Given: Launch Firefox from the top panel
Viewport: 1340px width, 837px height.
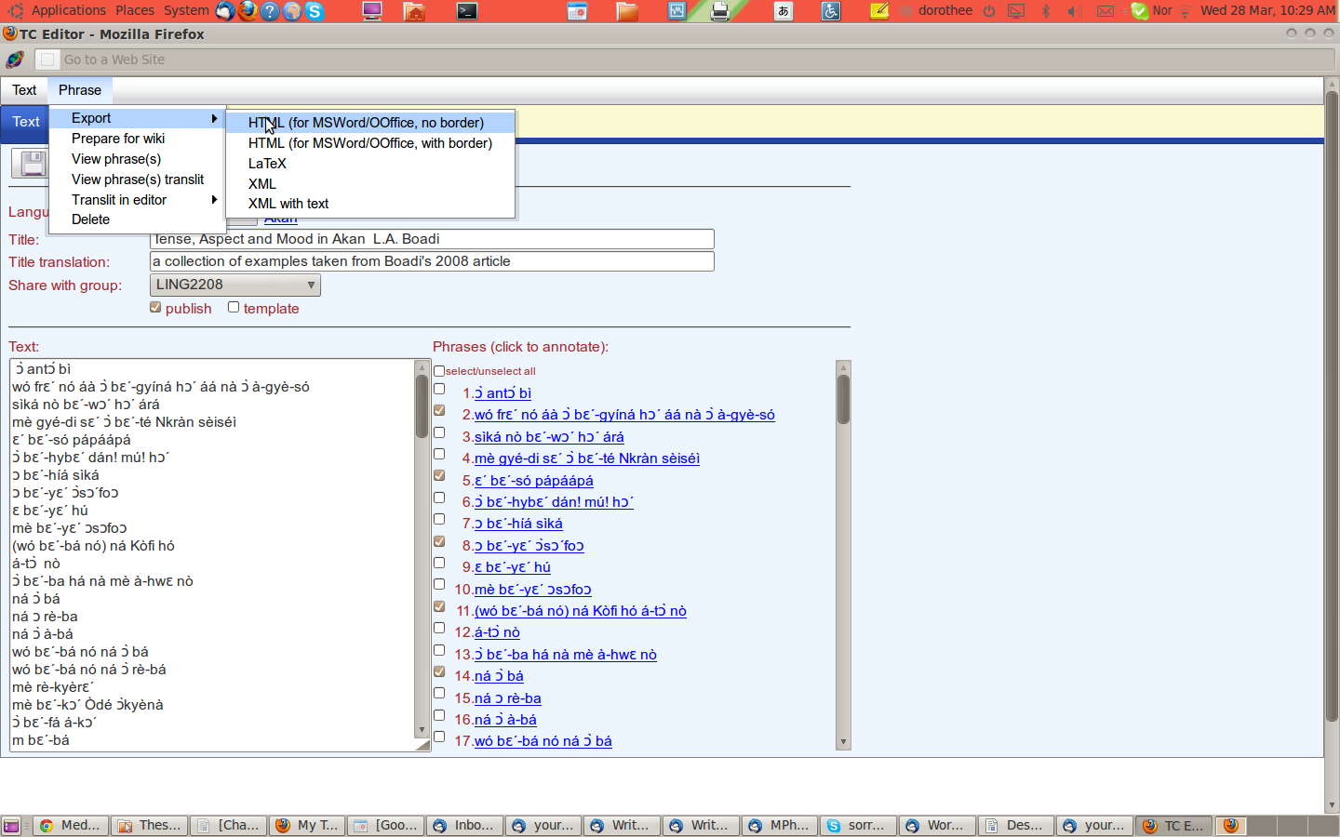Looking at the screenshot, I should [248, 10].
